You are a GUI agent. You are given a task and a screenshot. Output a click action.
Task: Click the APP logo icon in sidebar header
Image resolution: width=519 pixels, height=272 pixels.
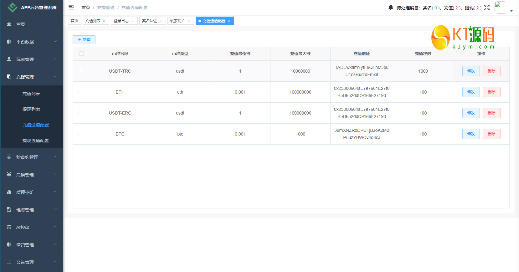coord(13,8)
